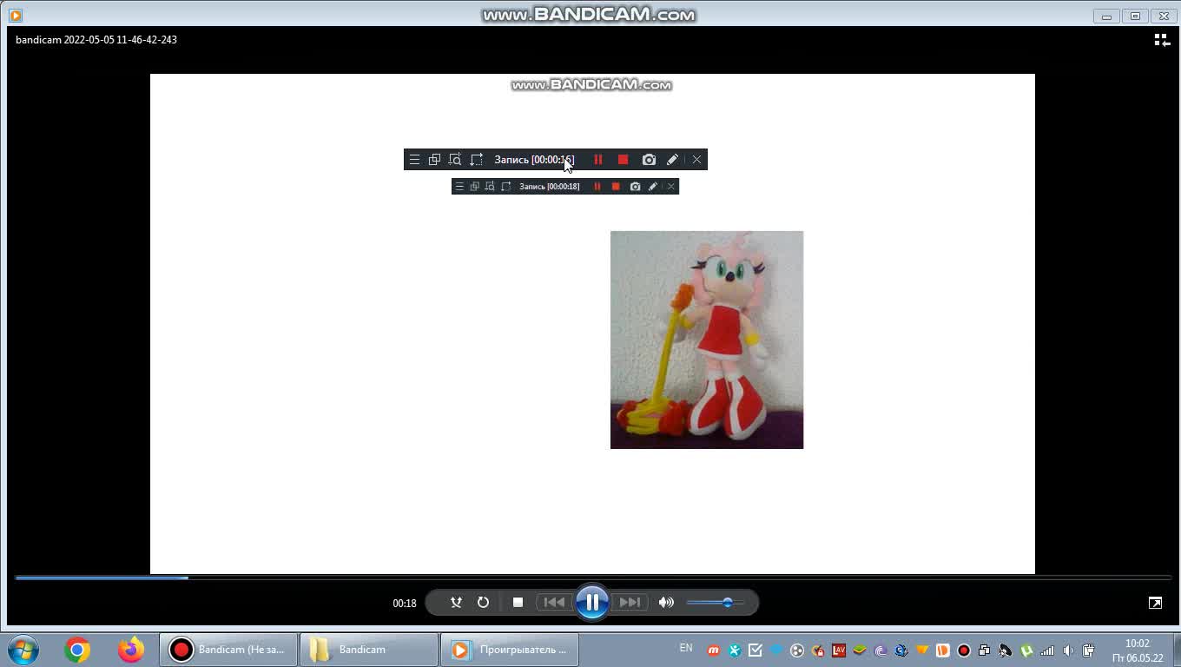1181x667 pixels.
Task: Click the camera icon on the larger recorded bar
Action: [x=649, y=160]
